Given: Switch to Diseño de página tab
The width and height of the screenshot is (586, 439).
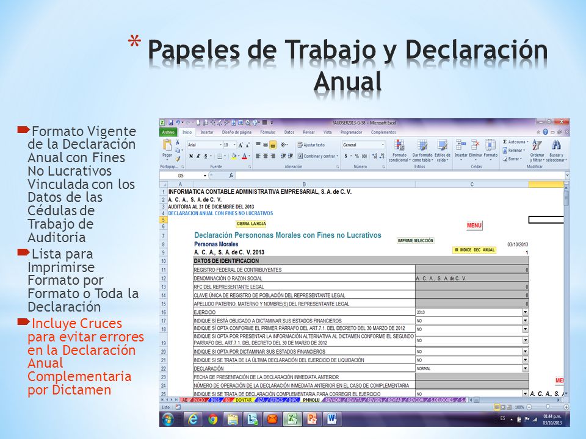Looking at the screenshot, I should (237, 132).
